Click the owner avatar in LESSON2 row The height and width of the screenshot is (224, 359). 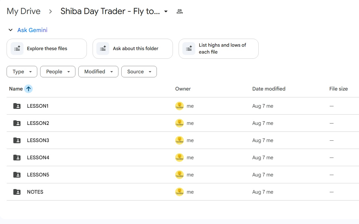pyautogui.click(x=179, y=123)
